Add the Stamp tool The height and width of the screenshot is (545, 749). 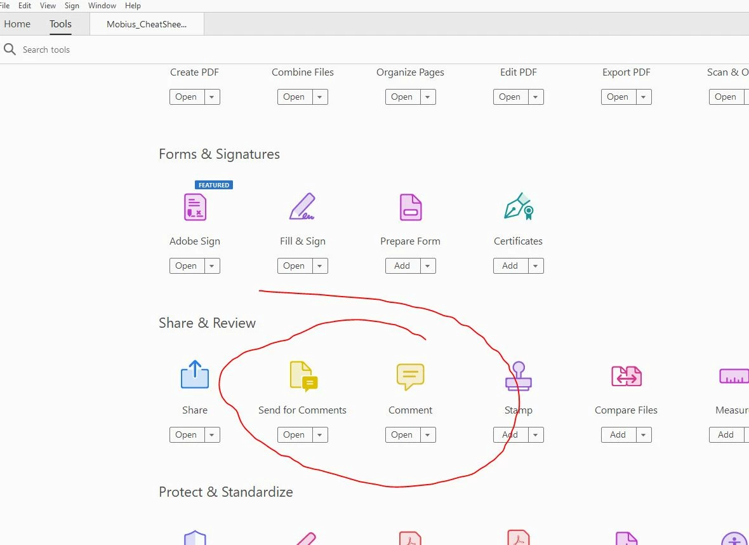tap(510, 434)
